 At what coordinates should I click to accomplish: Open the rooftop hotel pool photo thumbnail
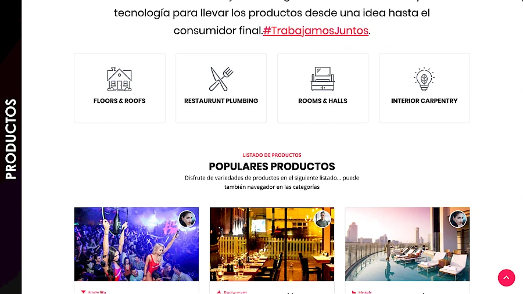[407, 244]
